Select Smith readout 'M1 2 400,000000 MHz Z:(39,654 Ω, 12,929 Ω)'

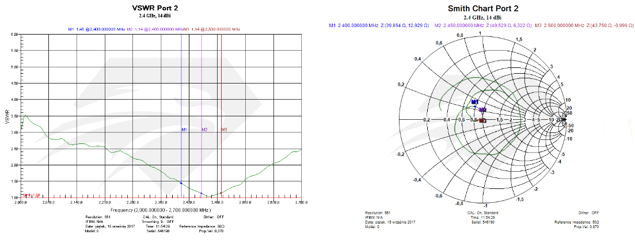pos(379,25)
